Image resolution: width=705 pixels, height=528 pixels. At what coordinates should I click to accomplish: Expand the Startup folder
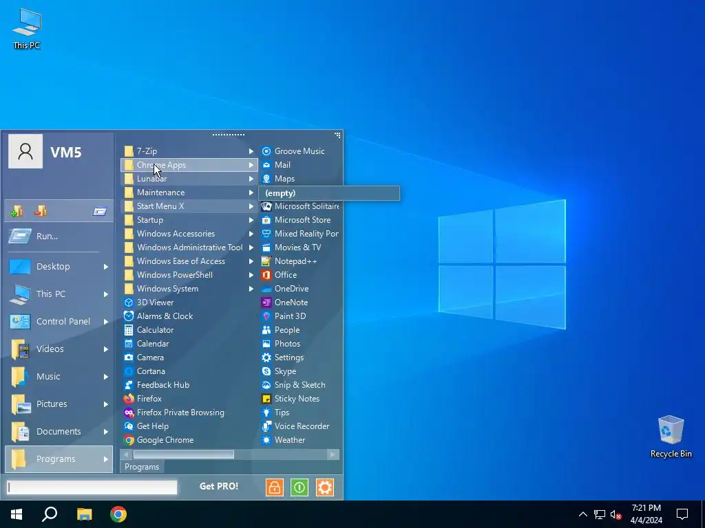189,220
